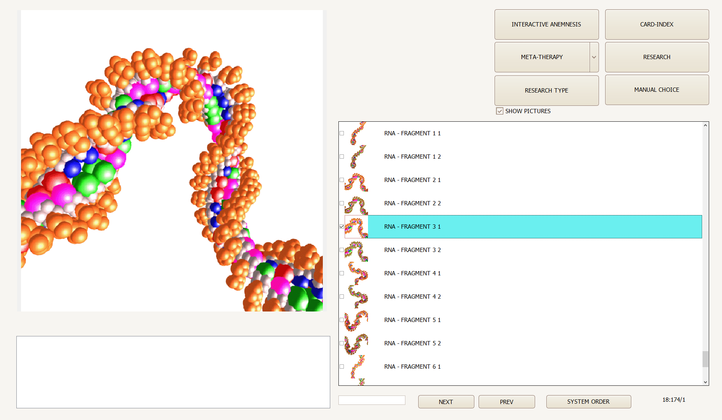Select the RNA - FRAGMENT 1 2 label
The image size is (722, 420).
[412, 157]
